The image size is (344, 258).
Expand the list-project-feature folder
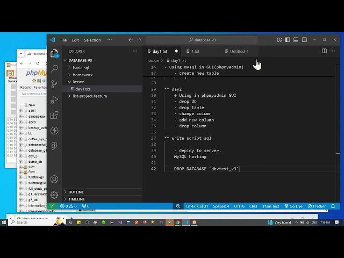coord(90,96)
